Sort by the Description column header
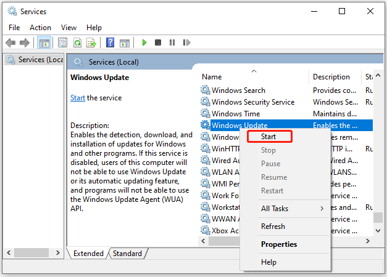The width and height of the screenshot is (387, 277). (x=335, y=77)
